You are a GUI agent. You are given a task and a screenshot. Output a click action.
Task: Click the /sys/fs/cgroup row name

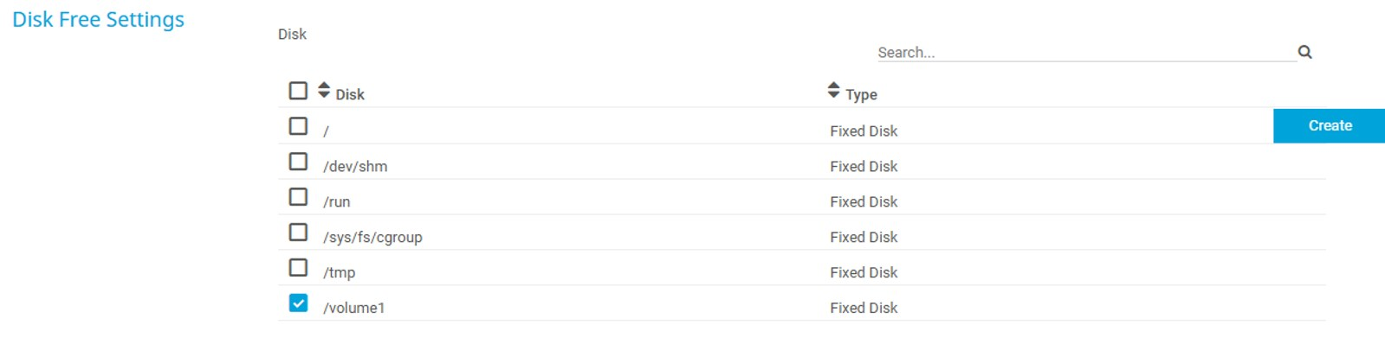(x=372, y=237)
